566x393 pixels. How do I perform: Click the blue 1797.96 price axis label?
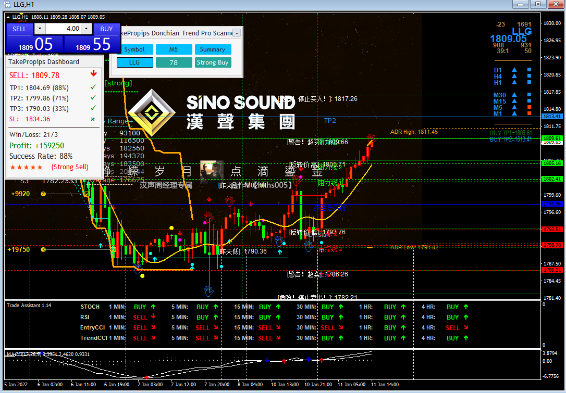click(552, 204)
